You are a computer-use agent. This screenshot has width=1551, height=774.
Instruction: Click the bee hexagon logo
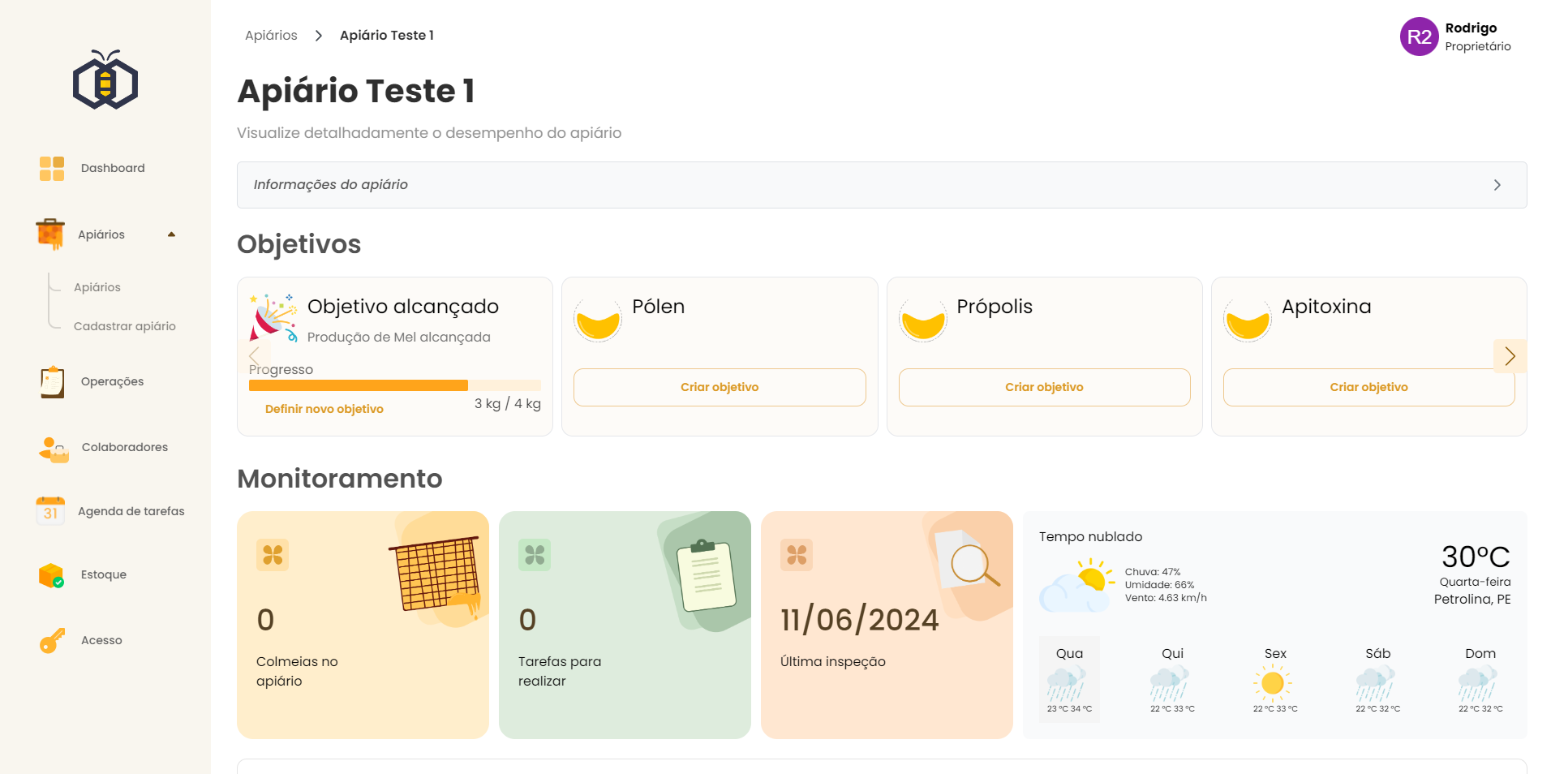pos(105,80)
